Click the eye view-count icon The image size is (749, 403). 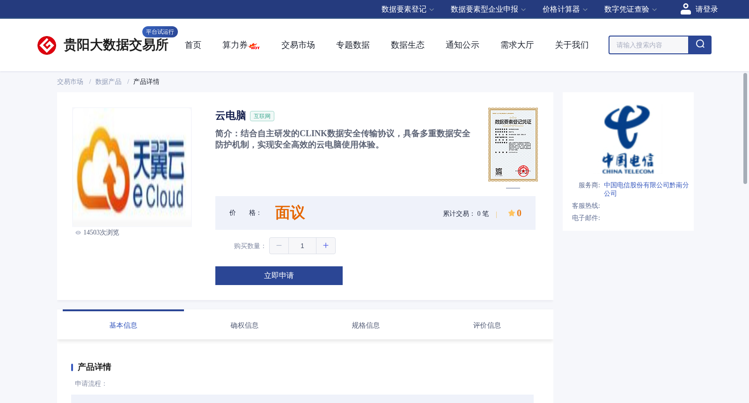pyautogui.click(x=78, y=233)
